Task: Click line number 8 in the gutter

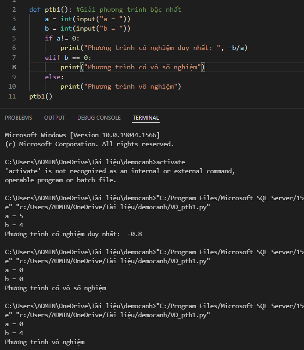Action: click(14, 67)
